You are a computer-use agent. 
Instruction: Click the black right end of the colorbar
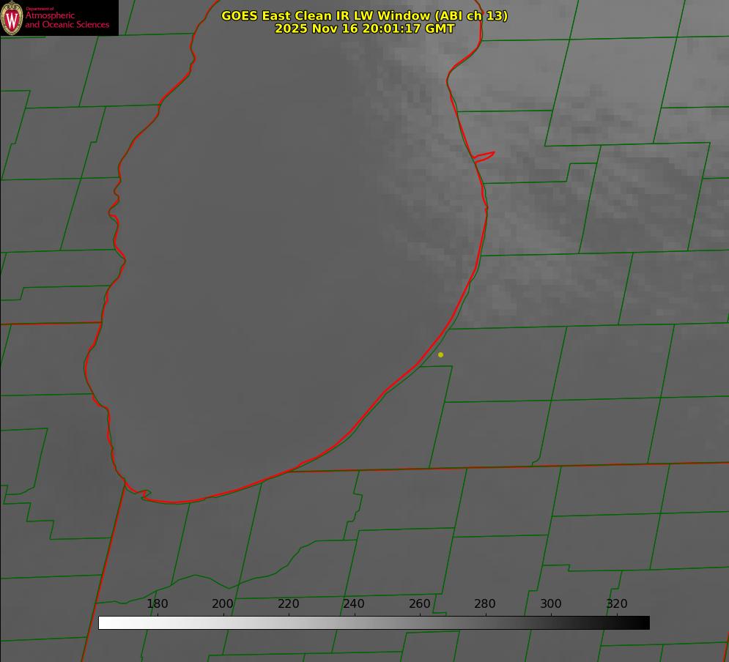pyautogui.click(x=645, y=622)
